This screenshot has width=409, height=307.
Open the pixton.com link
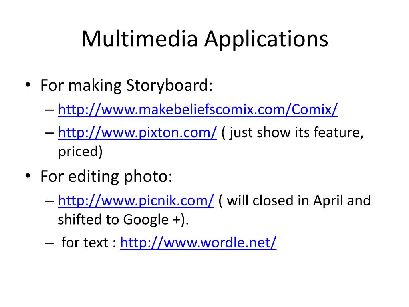click(x=137, y=132)
